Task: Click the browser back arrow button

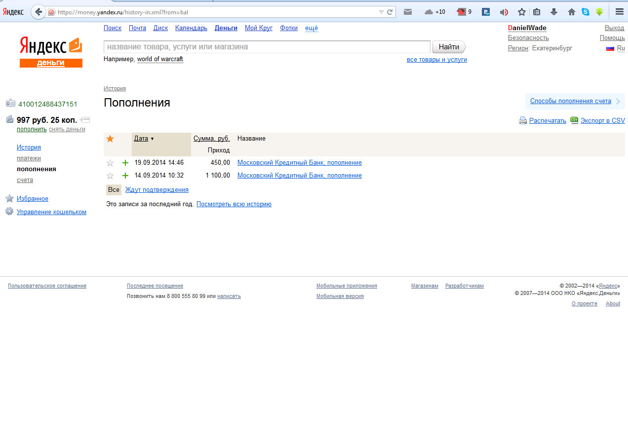Action: point(39,12)
